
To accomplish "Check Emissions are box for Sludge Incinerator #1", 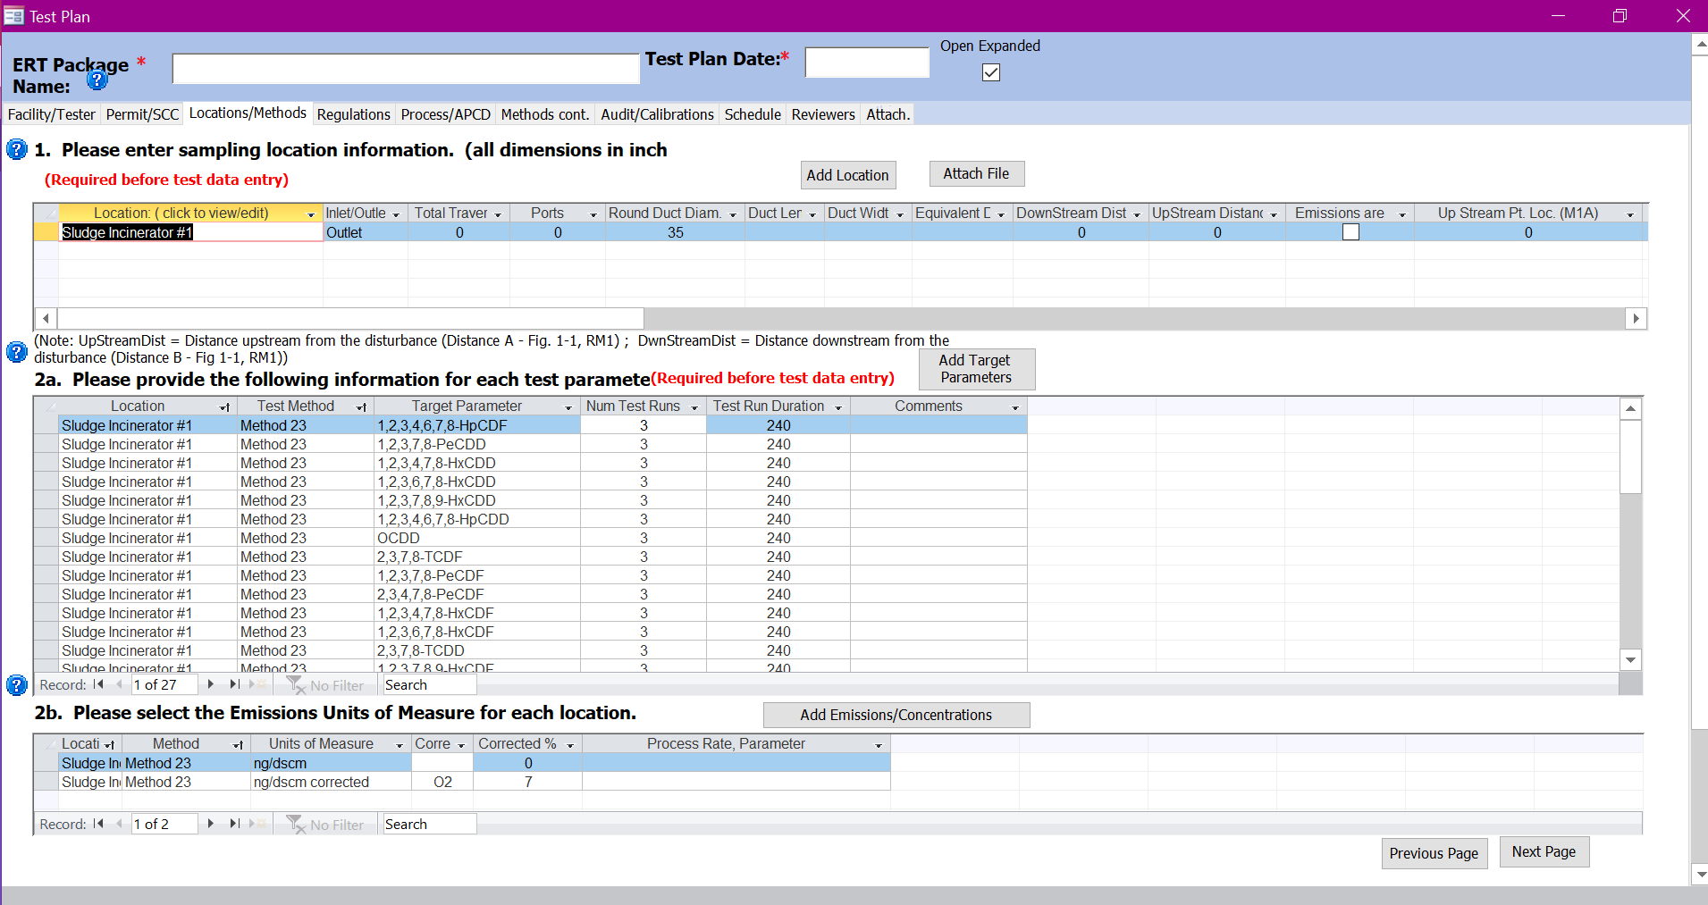I will click(1350, 232).
